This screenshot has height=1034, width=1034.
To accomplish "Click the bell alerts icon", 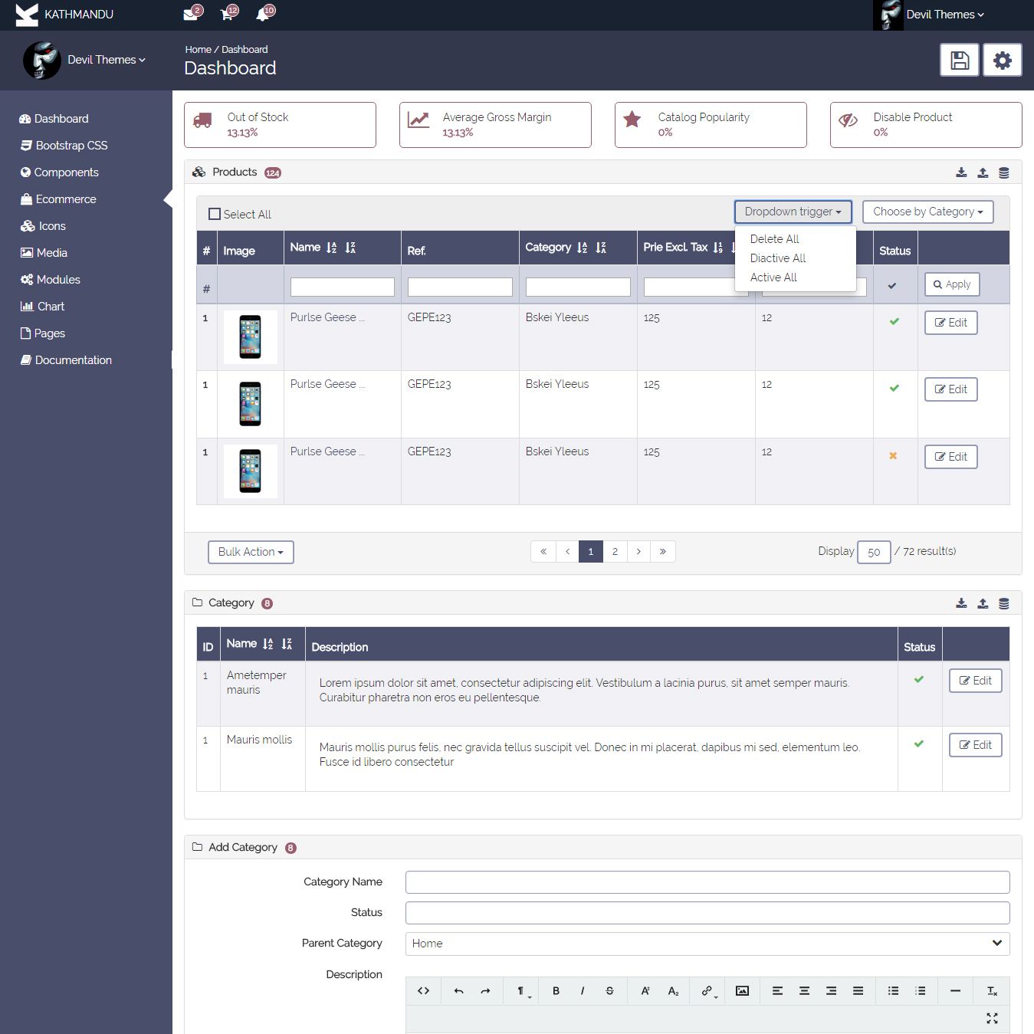I will [x=263, y=15].
